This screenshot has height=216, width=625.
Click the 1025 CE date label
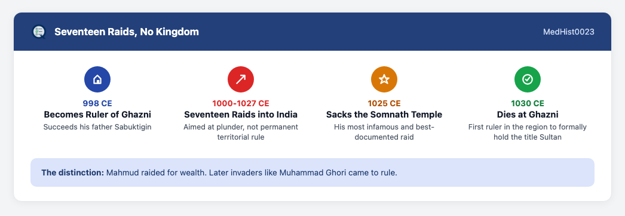[384, 103]
